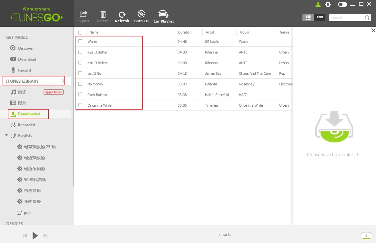This screenshot has width=376, height=243.
Task: Sort by the Album column
Action: click(244, 32)
